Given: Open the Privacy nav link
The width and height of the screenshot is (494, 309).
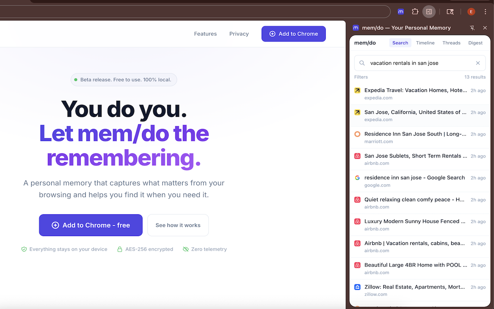Looking at the screenshot, I should 239,34.
